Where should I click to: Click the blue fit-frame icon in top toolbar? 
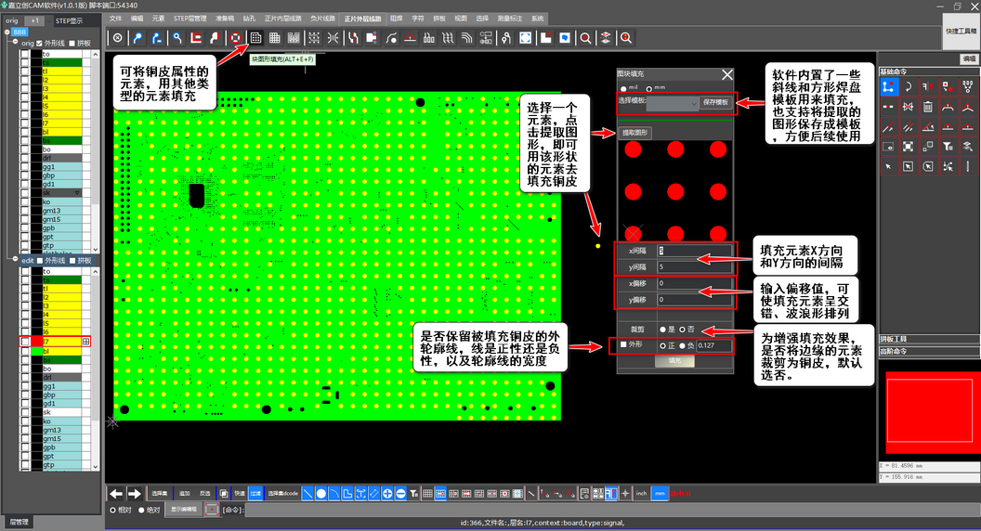click(x=526, y=38)
